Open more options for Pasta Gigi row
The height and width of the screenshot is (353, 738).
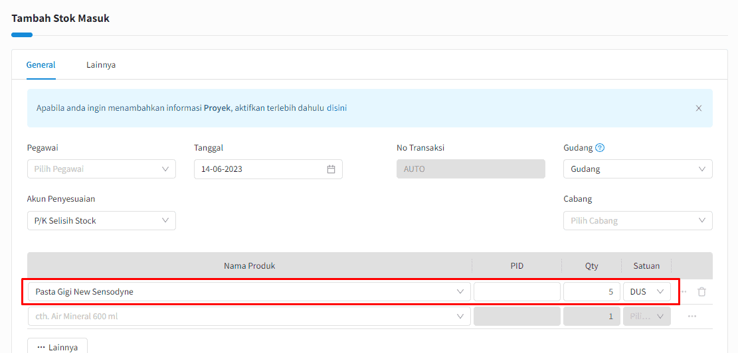click(684, 291)
